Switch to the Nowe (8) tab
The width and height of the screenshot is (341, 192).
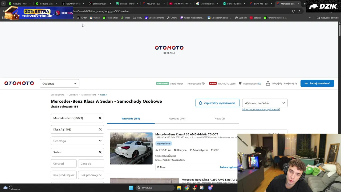[220, 119]
